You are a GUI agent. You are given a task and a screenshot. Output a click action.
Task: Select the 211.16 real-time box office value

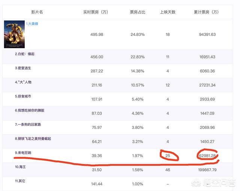(x=97, y=85)
